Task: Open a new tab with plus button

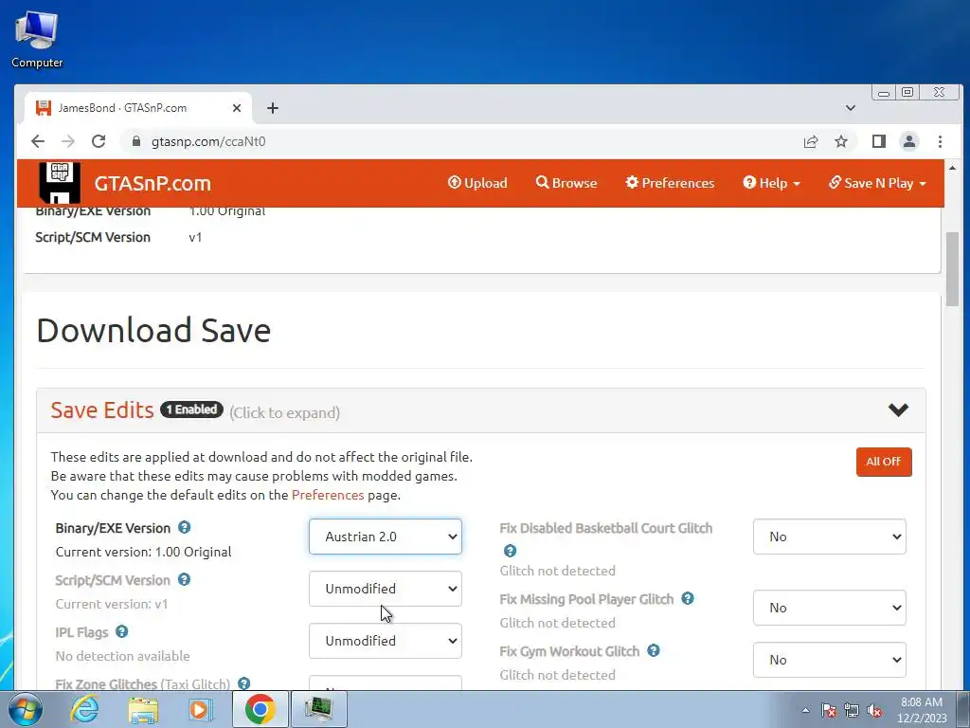Action: click(x=272, y=108)
